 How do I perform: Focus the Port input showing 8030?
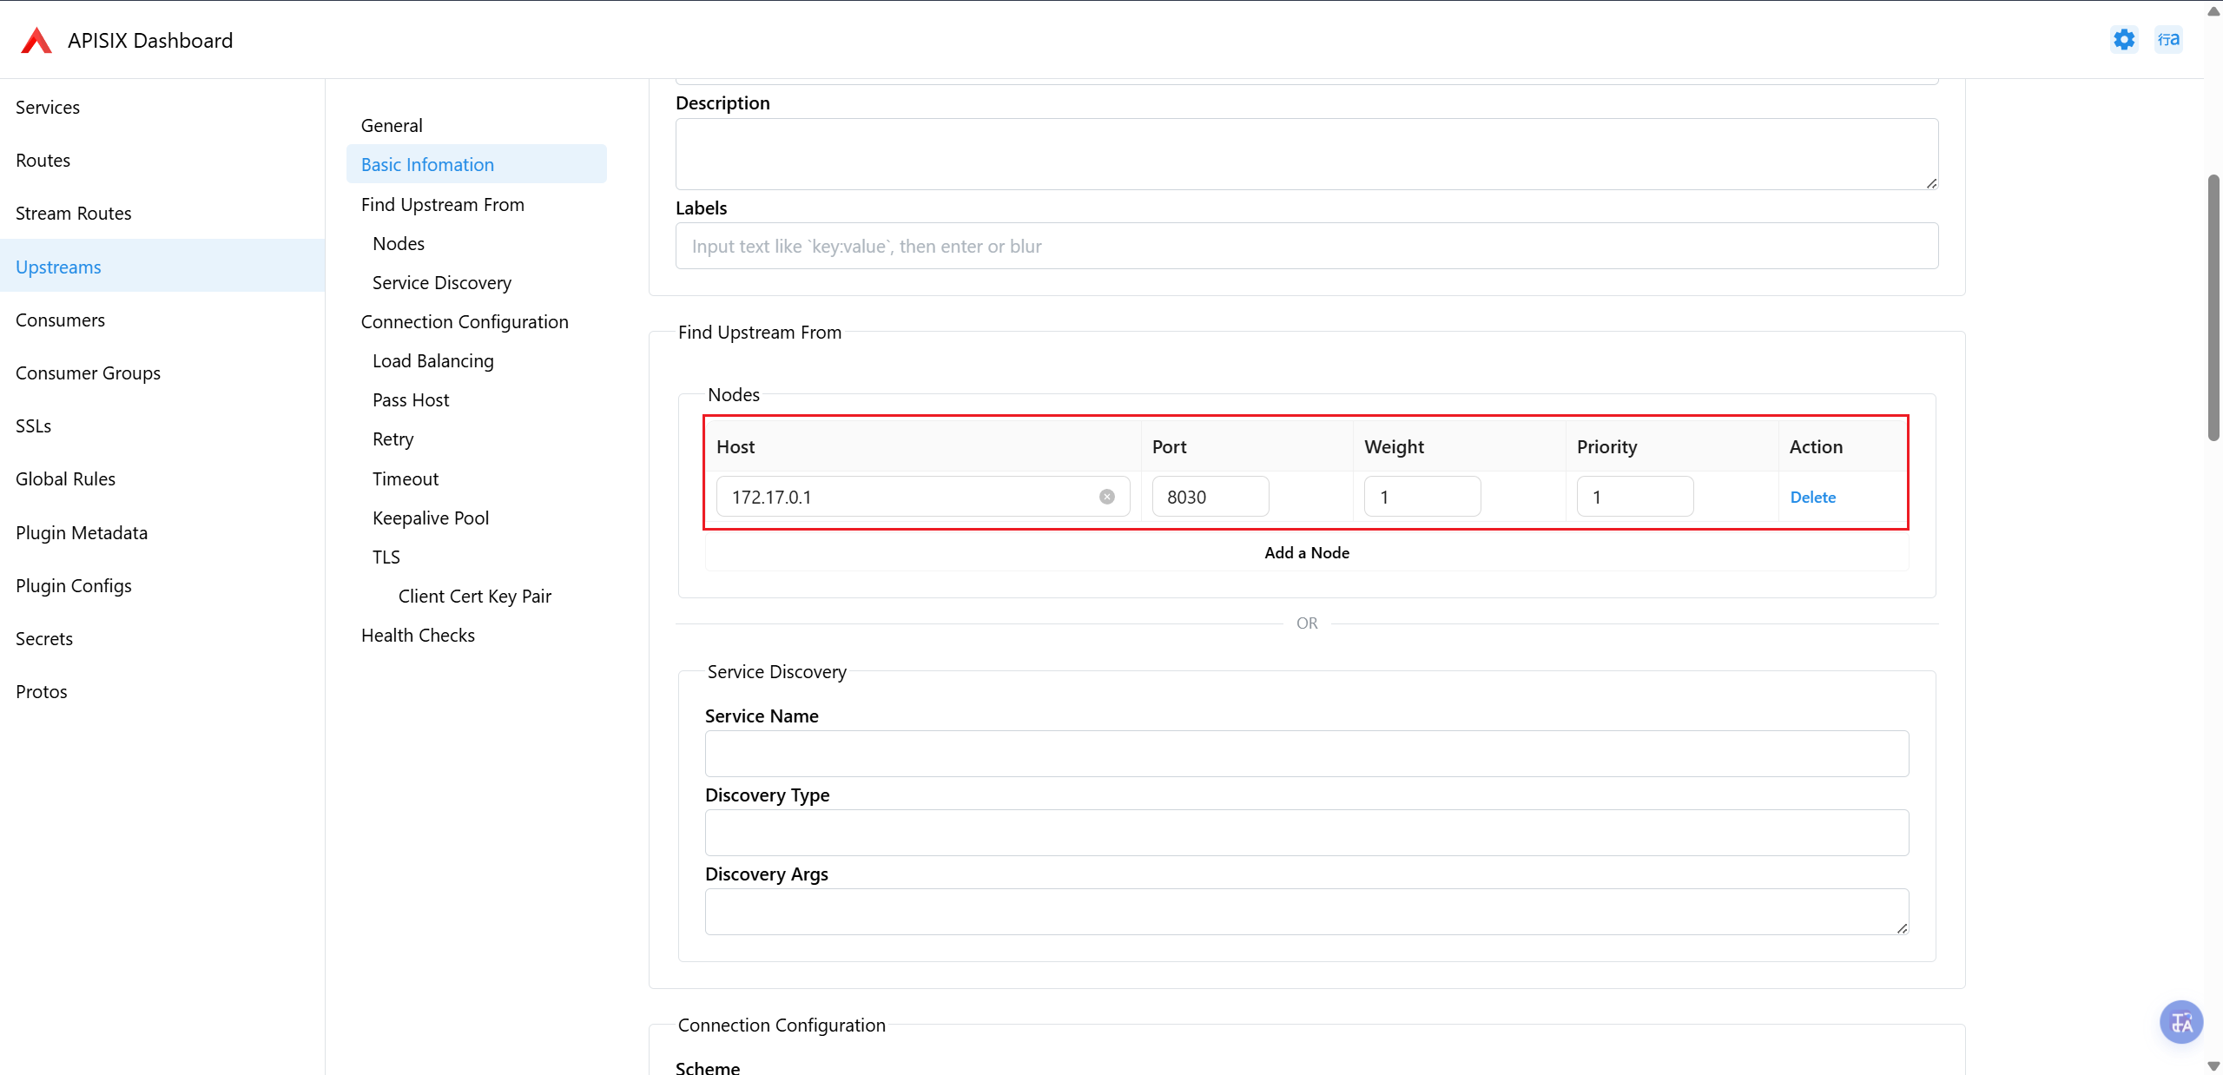click(1210, 497)
